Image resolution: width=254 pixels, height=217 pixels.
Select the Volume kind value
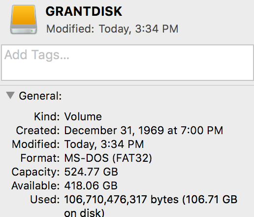[x=83, y=116]
